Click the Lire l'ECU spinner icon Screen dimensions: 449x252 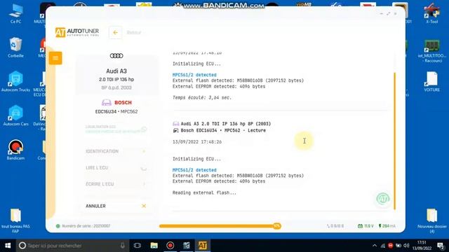tap(144, 168)
